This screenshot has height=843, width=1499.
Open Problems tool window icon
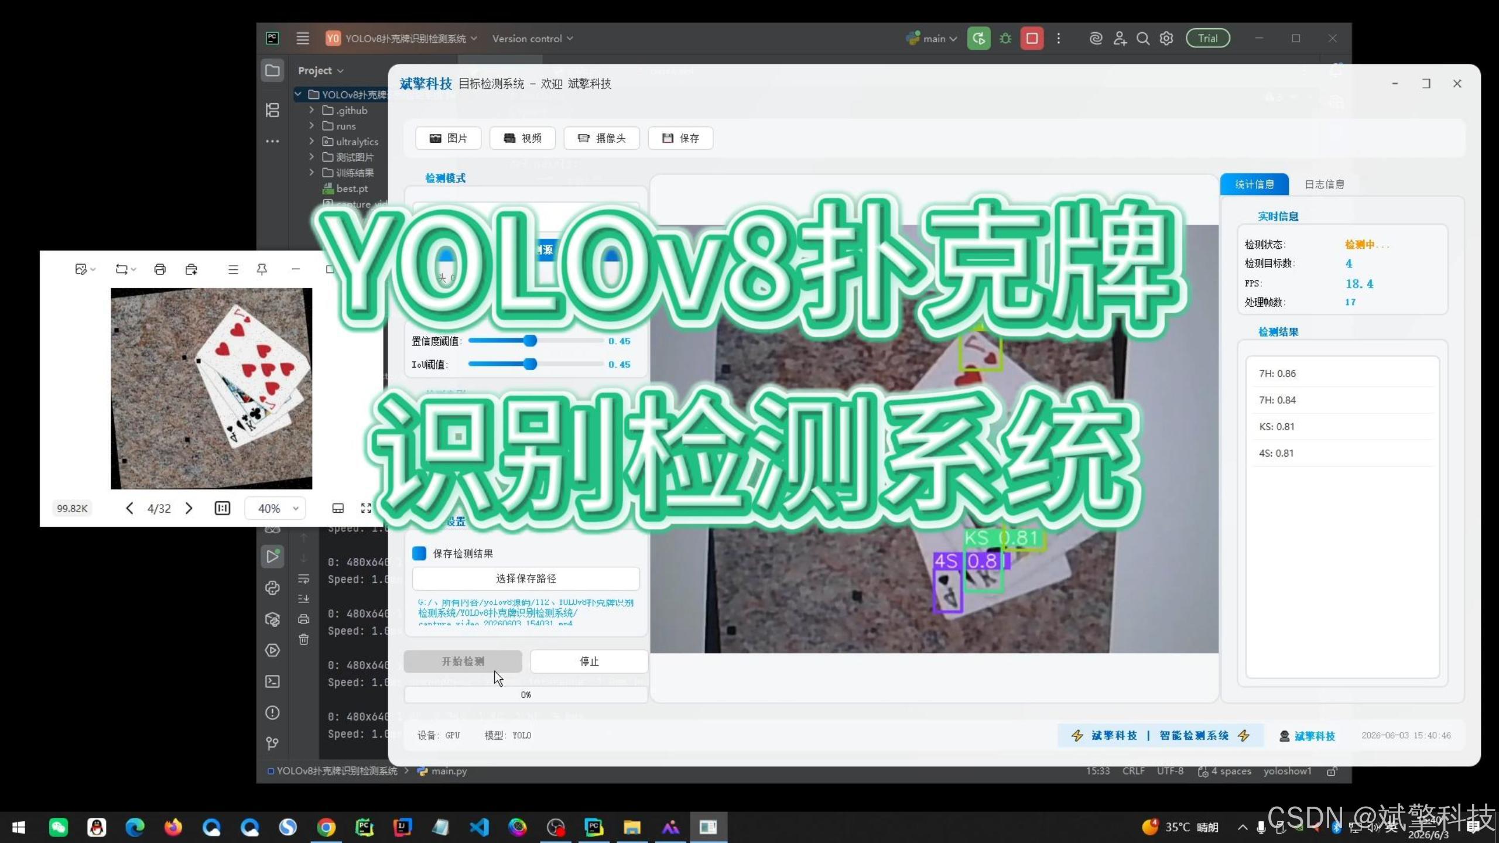click(272, 712)
